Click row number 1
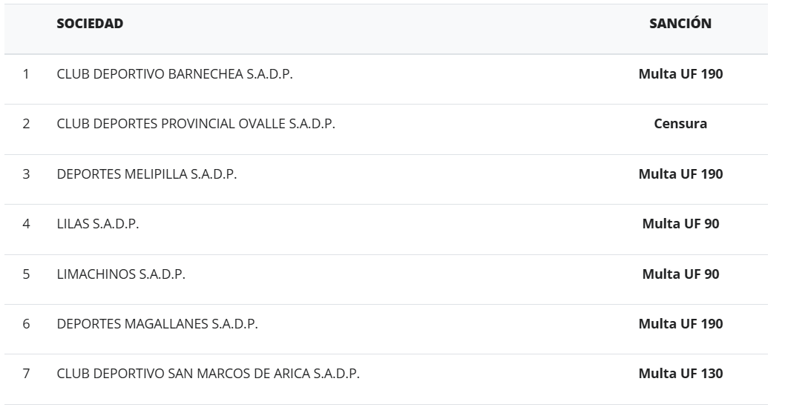785x413 pixels. point(26,74)
